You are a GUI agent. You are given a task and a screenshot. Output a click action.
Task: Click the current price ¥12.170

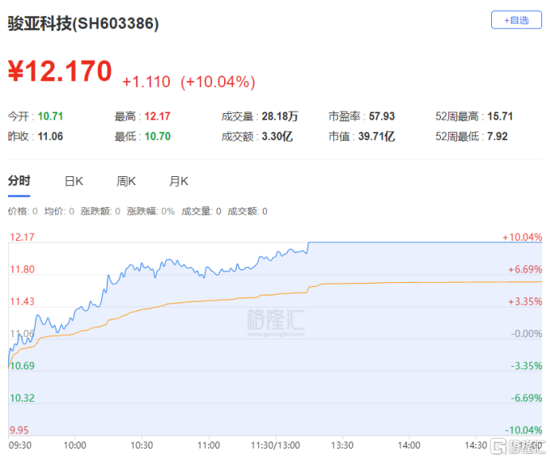[x=60, y=71]
